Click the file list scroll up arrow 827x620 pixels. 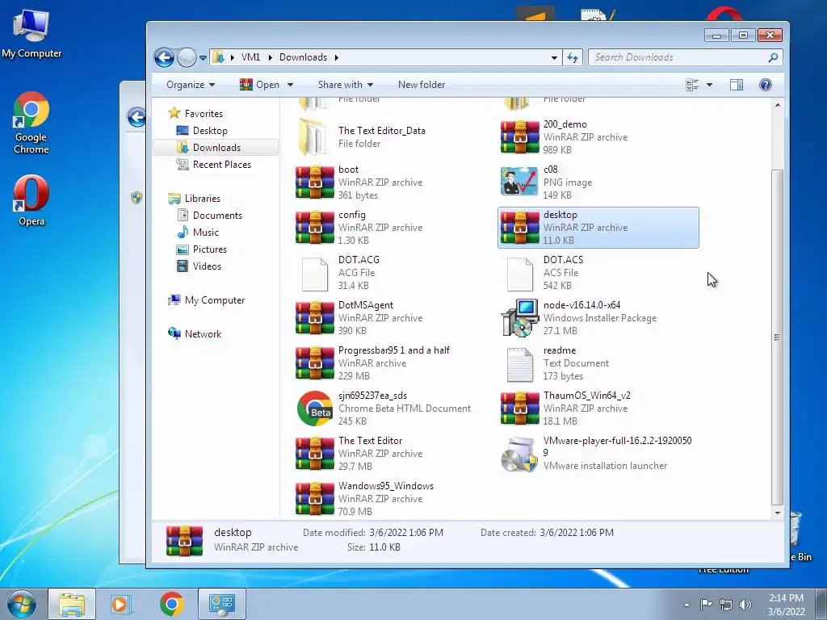pos(778,106)
